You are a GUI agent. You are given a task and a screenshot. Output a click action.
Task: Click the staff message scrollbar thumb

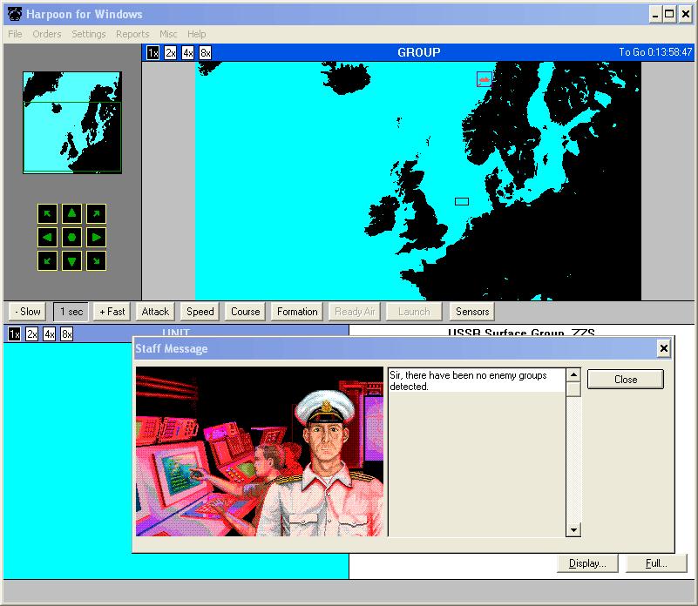click(x=573, y=389)
